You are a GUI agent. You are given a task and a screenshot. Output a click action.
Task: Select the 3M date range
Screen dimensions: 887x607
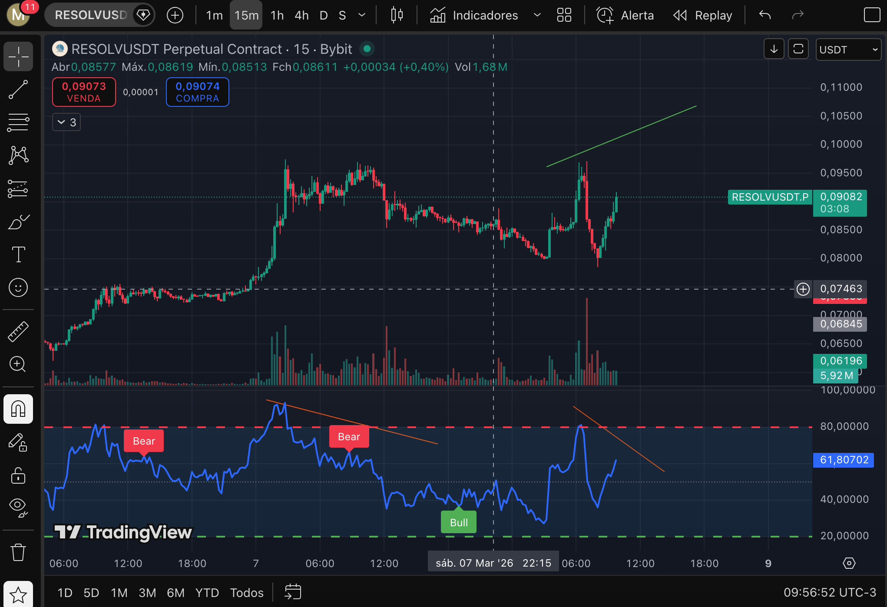click(147, 593)
